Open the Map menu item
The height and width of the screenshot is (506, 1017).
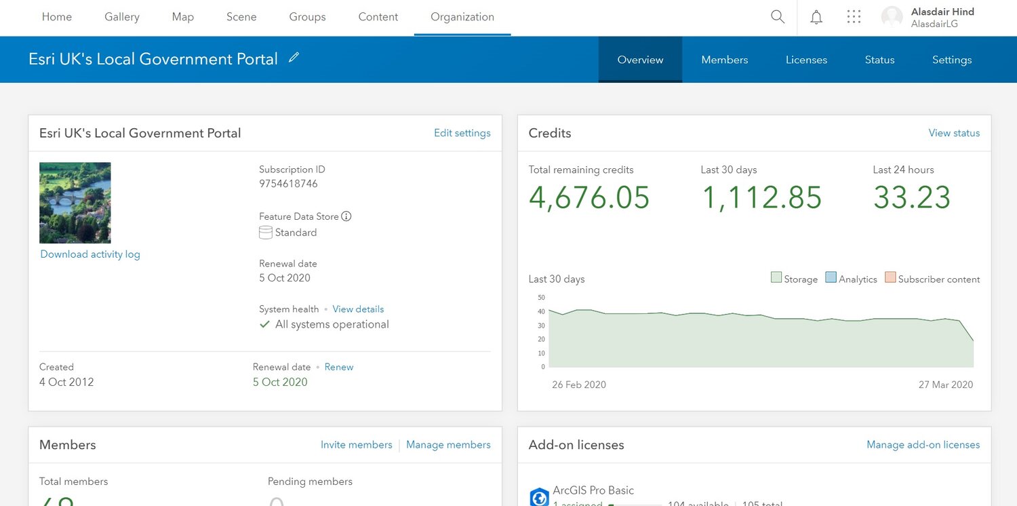183,17
